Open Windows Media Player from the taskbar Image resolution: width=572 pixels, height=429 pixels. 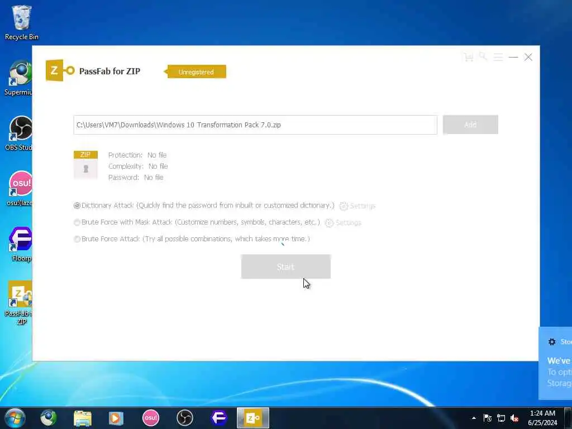116,418
